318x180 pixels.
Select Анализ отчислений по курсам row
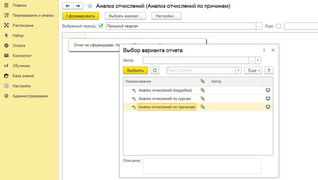(198, 99)
